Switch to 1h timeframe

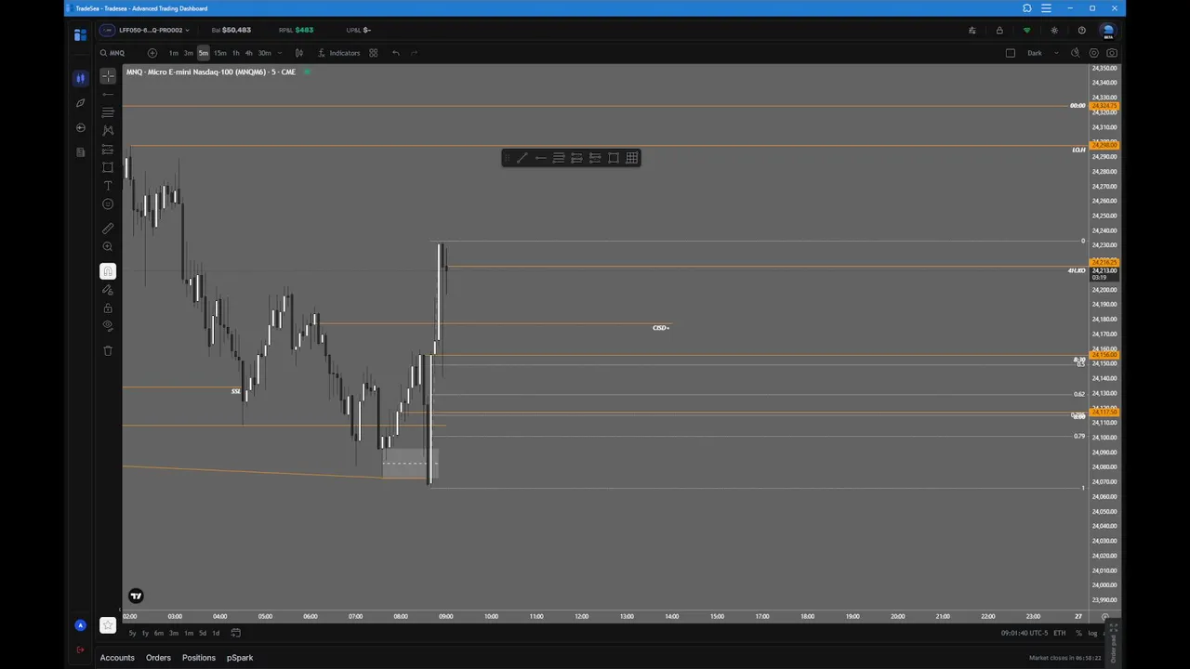tap(235, 53)
